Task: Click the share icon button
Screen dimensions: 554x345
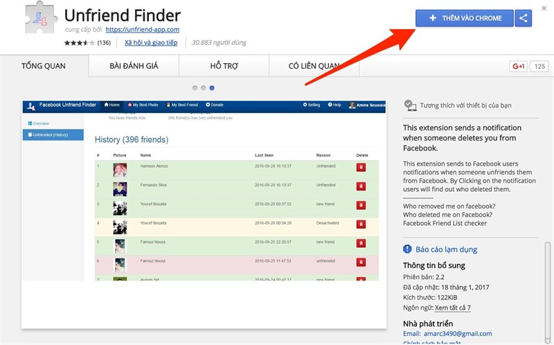Action: coord(524,18)
